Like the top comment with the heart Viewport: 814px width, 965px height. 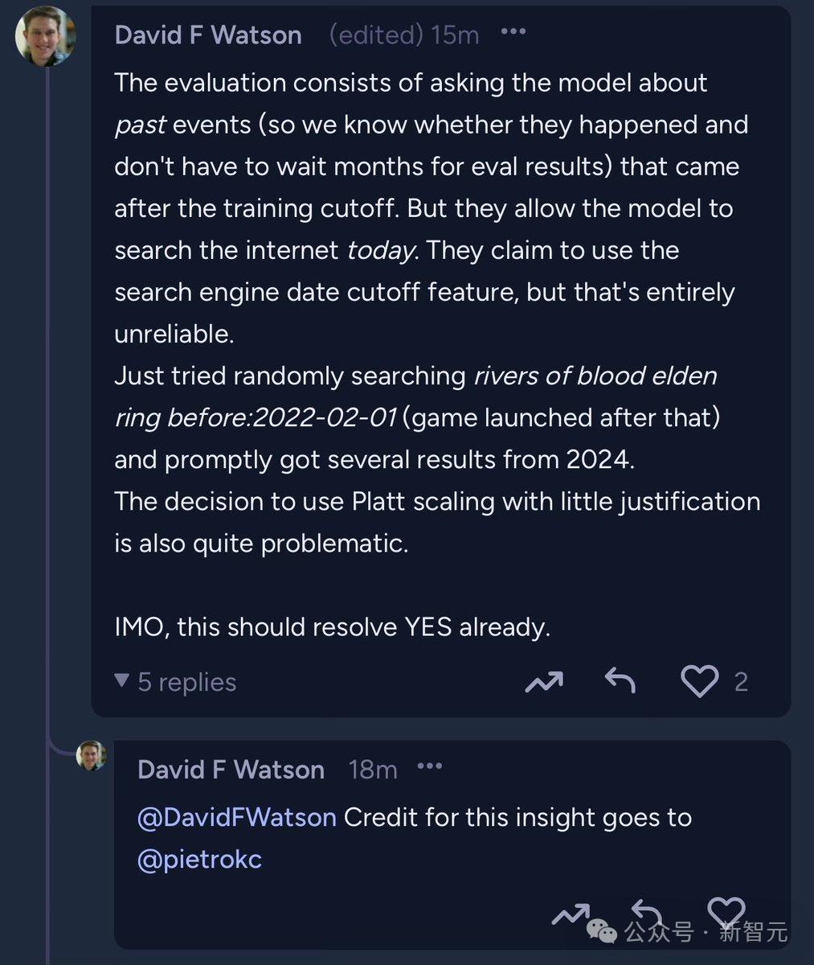pos(699,682)
